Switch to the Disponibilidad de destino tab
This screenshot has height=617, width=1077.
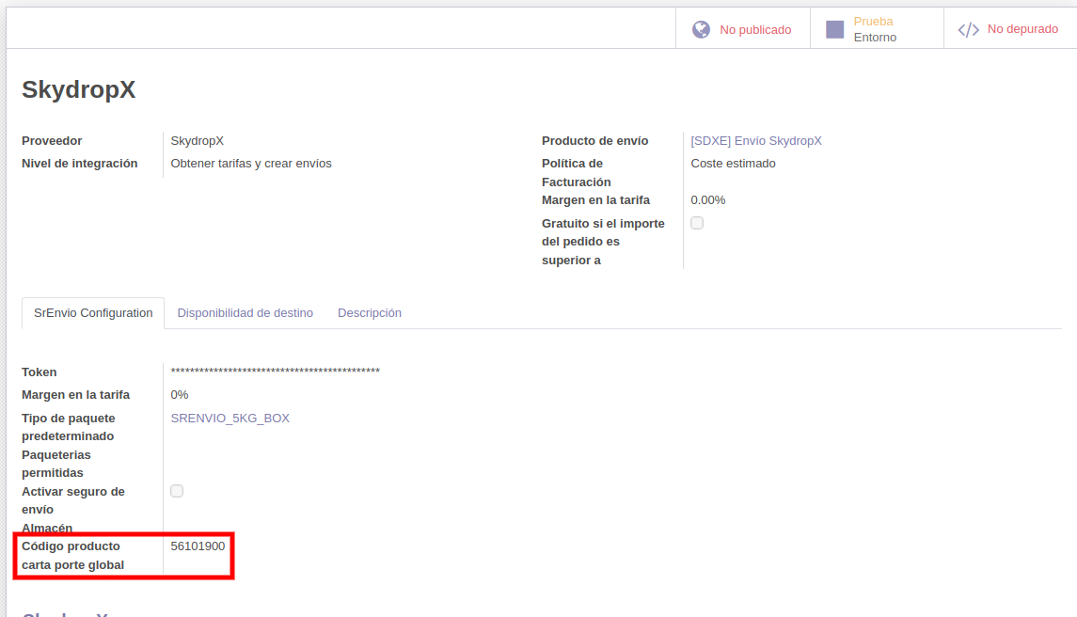click(245, 312)
